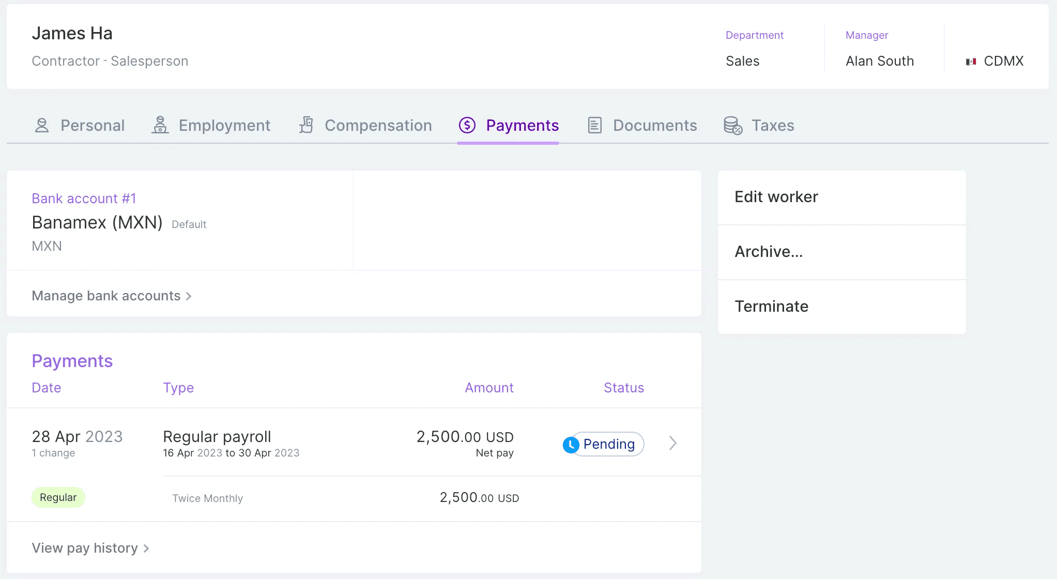Click the Mexico flag next to CDMX
The width and height of the screenshot is (1057, 579).
click(972, 61)
